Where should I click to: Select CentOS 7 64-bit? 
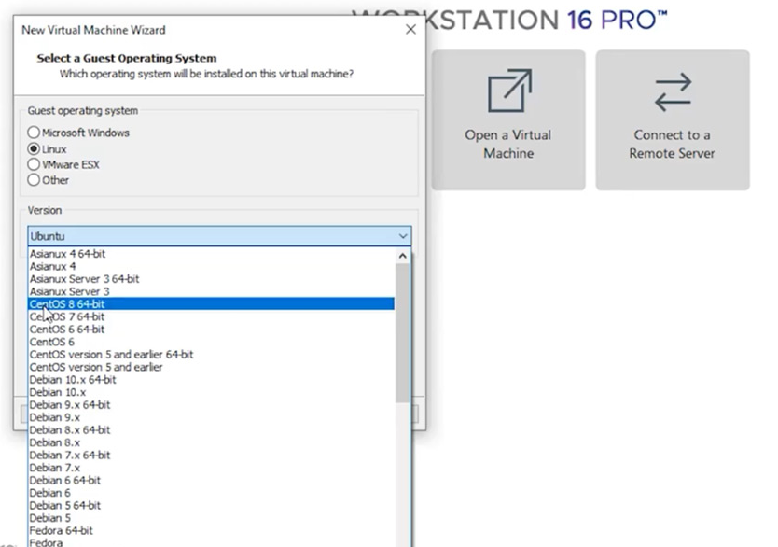tap(212, 316)
